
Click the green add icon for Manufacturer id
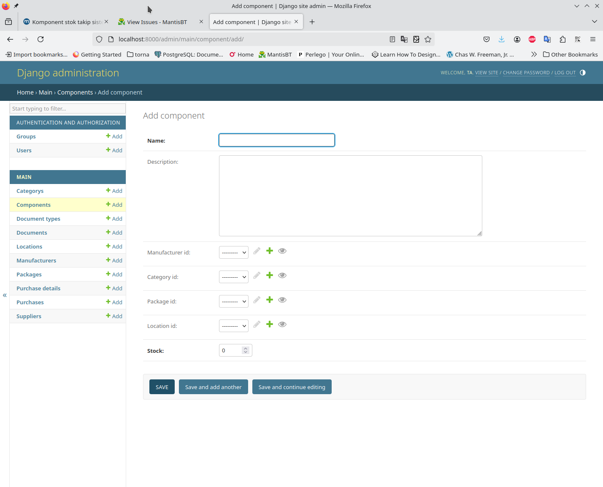(x=270, y=251)
